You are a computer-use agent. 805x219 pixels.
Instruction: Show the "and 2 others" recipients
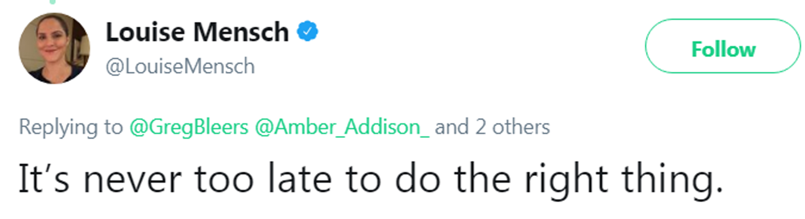point(492,127)
